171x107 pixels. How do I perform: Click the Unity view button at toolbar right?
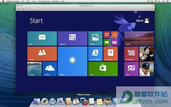click(152, 9)
